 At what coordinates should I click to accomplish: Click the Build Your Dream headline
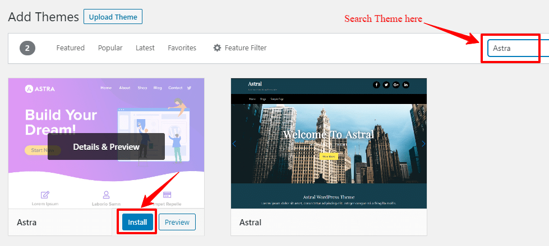point(61,122)
